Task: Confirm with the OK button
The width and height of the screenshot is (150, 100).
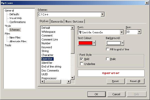Action: coord(96,94)
